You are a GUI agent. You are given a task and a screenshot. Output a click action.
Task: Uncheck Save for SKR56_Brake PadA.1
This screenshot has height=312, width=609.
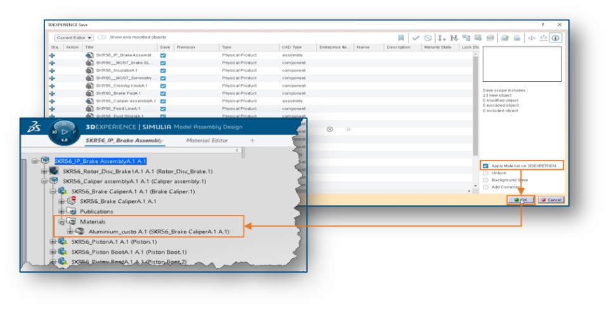tap(163, 93)
